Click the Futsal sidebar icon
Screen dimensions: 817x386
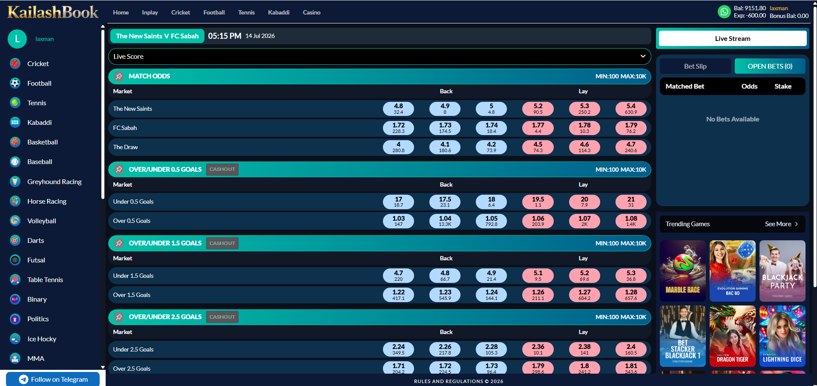15,260
